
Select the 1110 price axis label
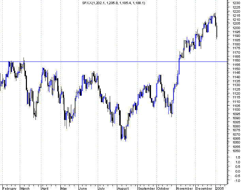coord(236,101)
